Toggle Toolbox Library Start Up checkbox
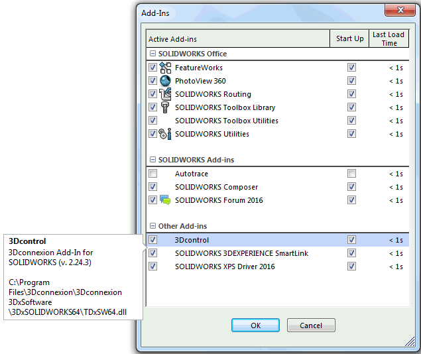 [351, 107]
